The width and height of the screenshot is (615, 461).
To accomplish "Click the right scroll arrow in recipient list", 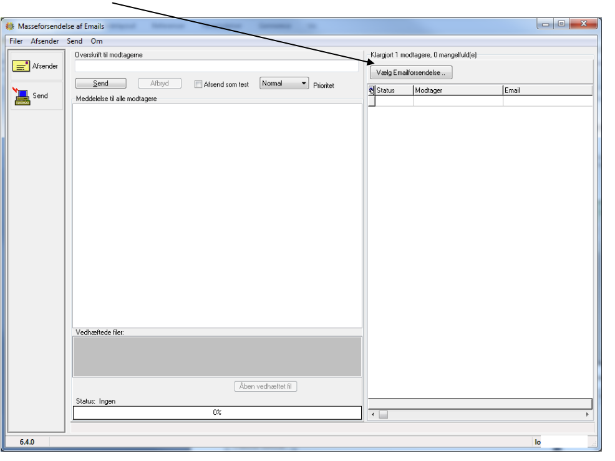I will click(587, 415).
